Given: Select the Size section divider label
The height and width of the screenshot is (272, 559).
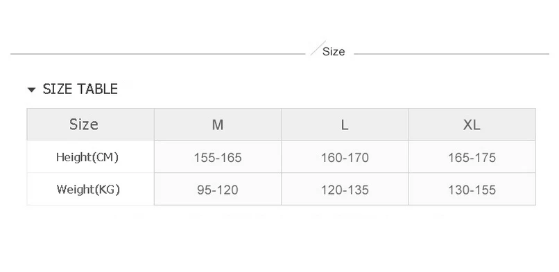Looking at the screenshot, I should (334, 51).
